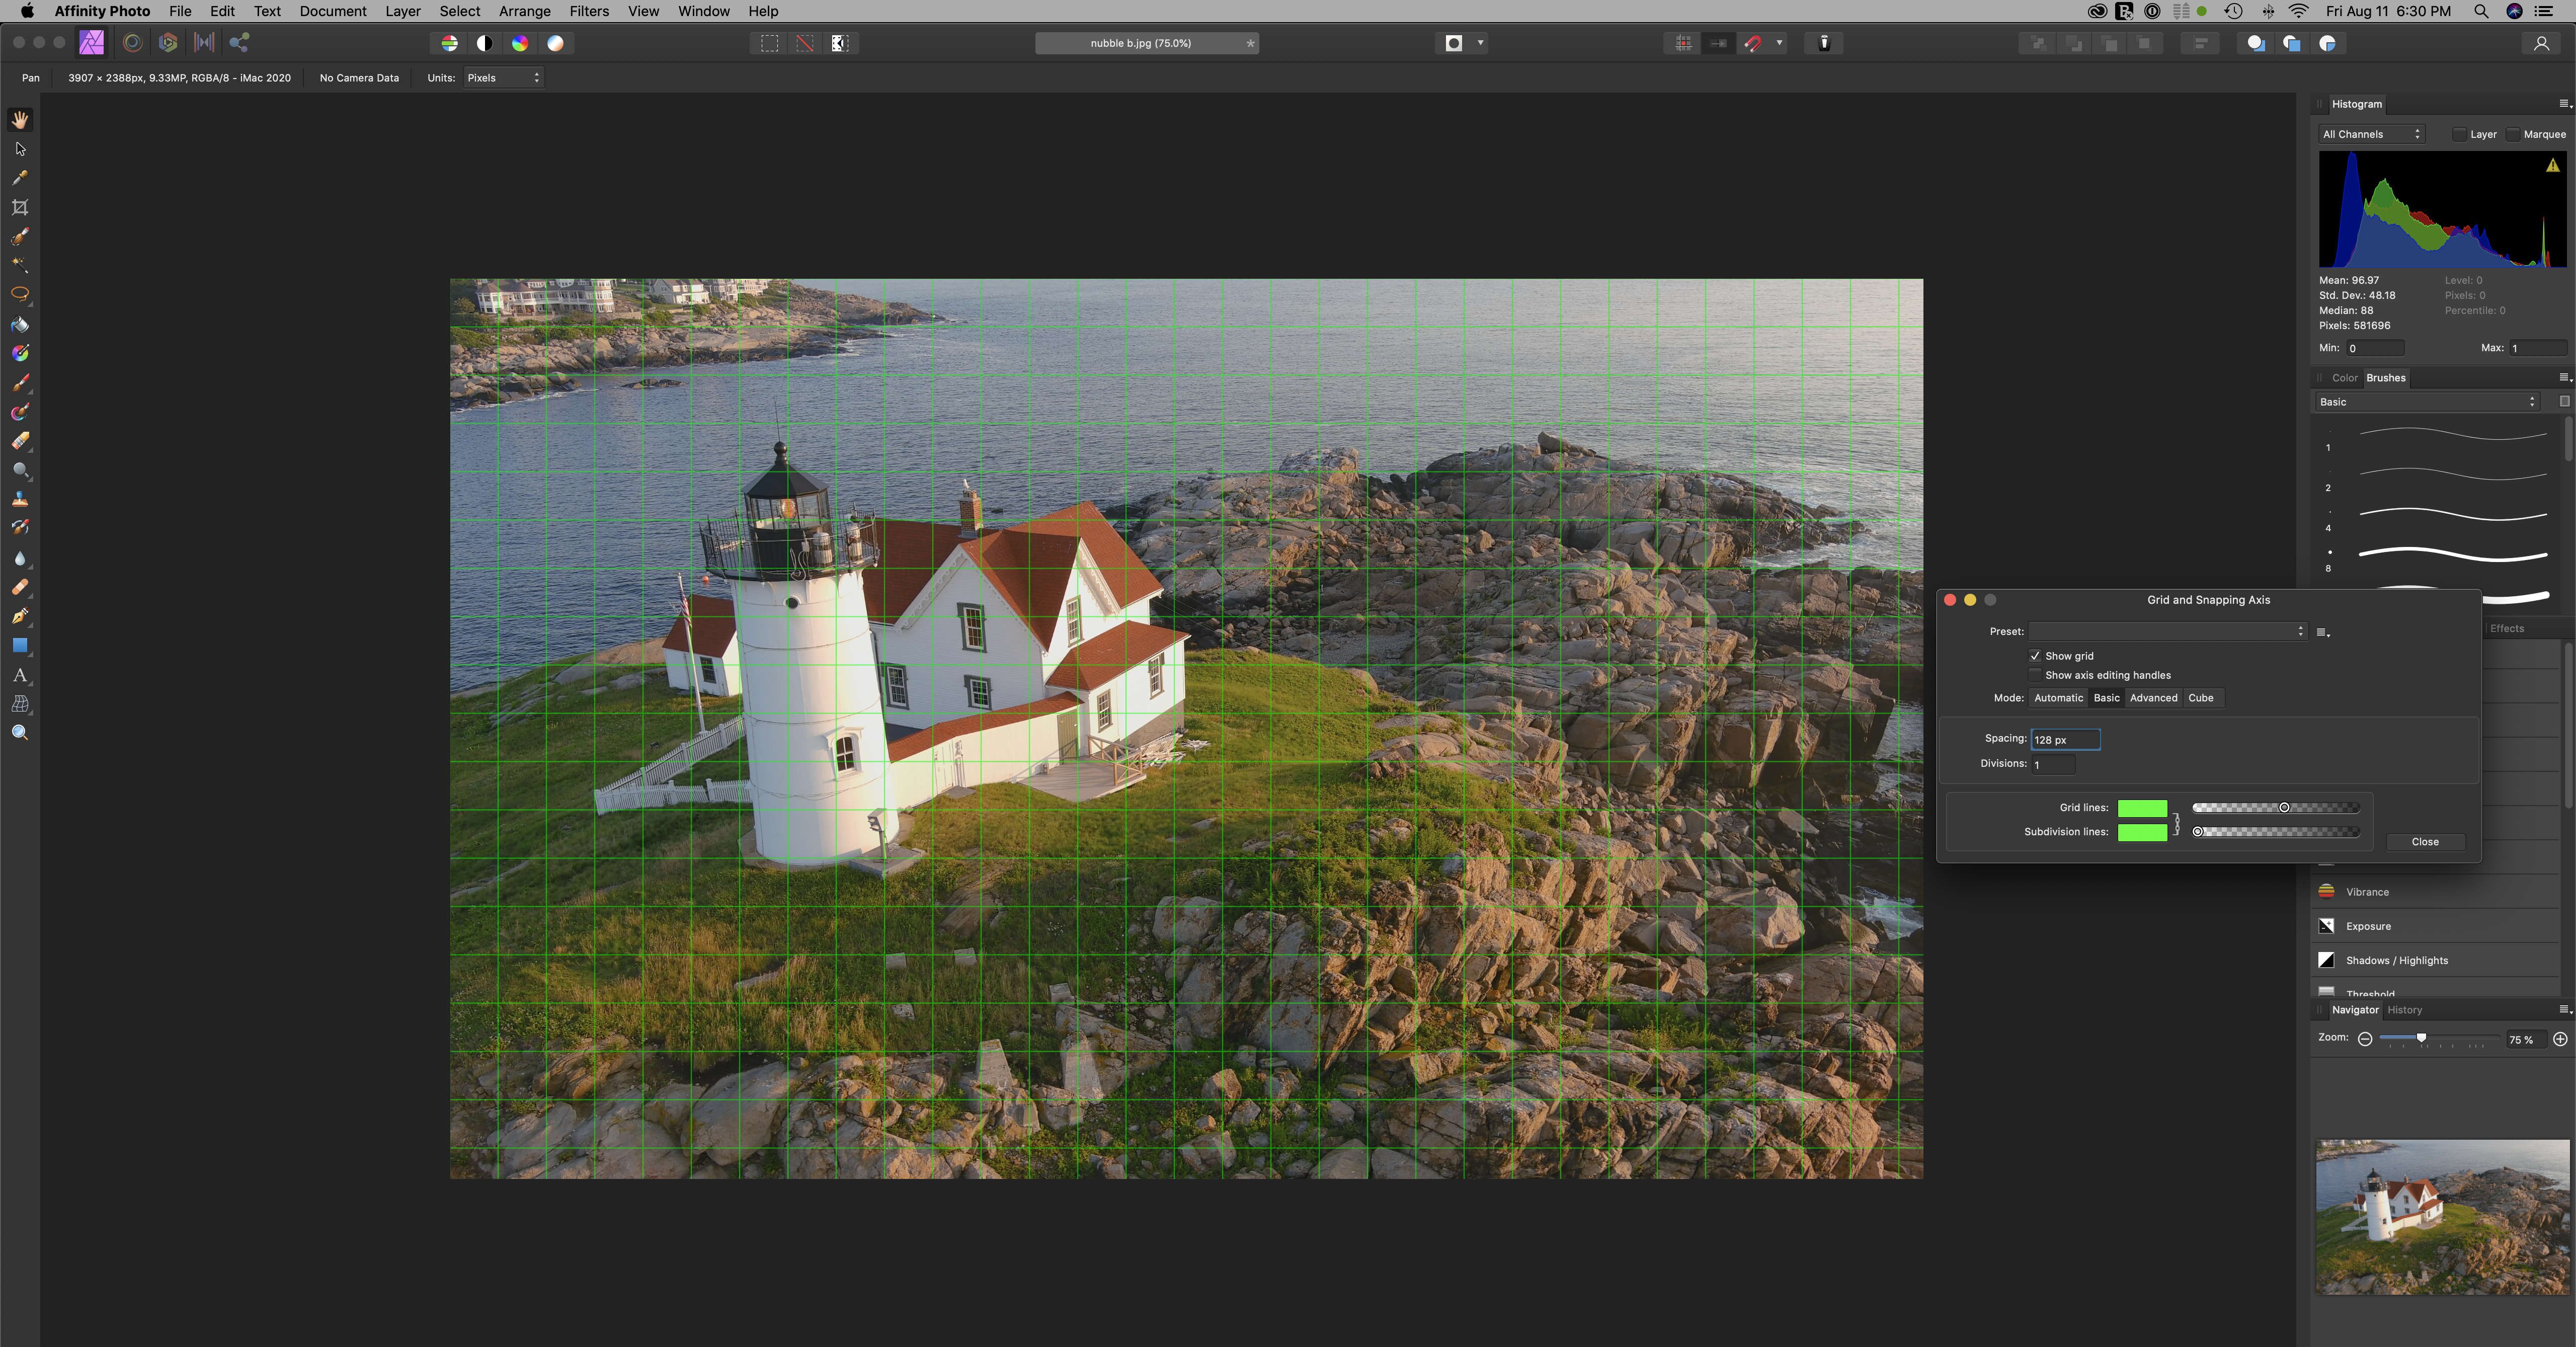Select the Move tool arrow
The image size is (2576, 1347).
[x=20, y=149]
